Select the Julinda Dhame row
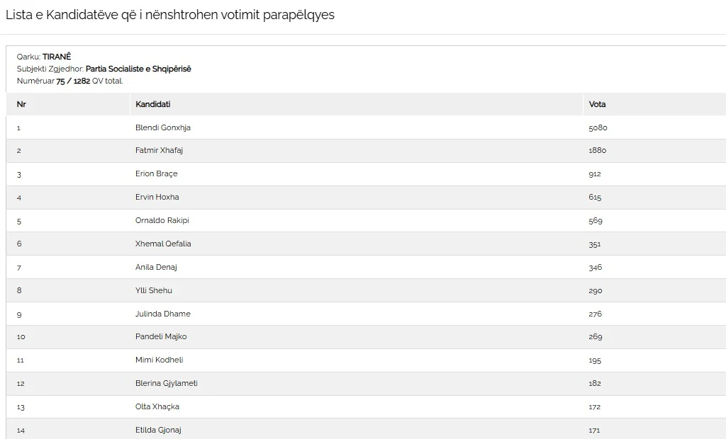The image size is (726, 439). [366, 314]
